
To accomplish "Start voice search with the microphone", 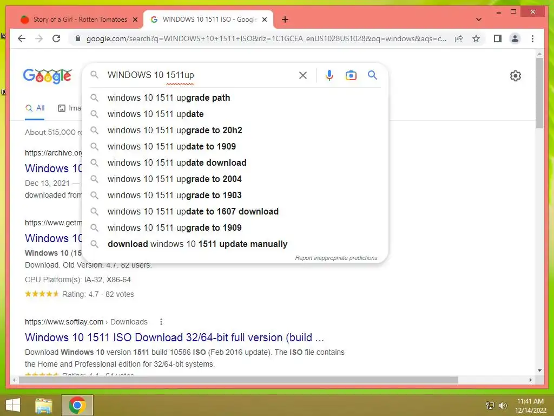I will coord(329,75).
